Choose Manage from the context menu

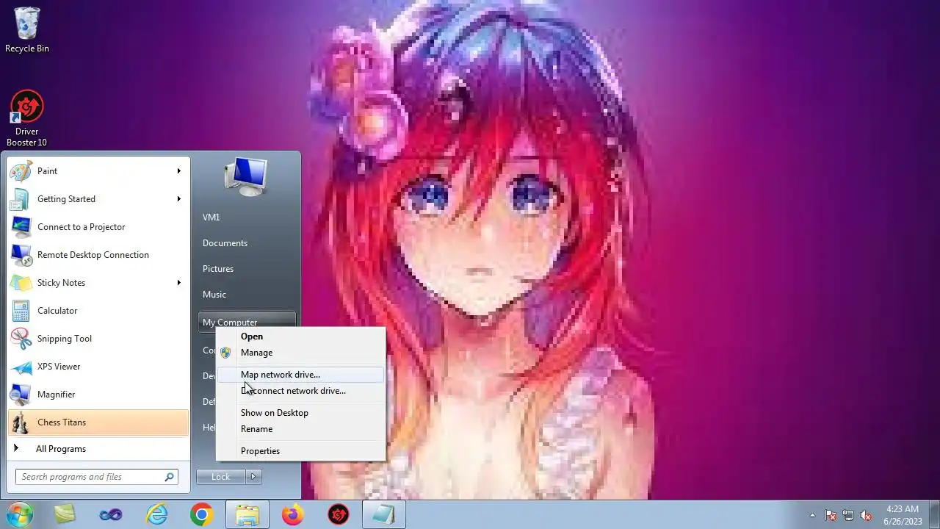point(301,353)
